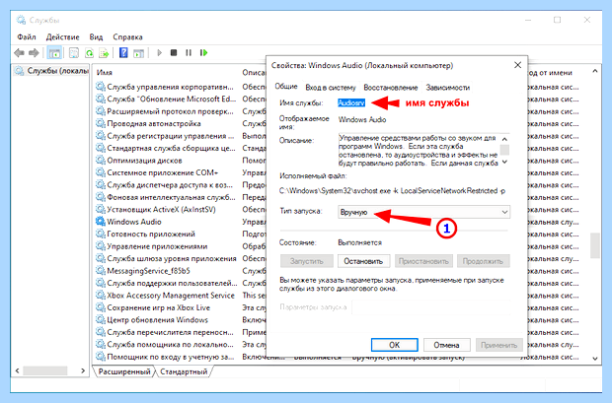Close the Windows Audio properties dialog
The image size is (612, 403).
click(517, 65)
